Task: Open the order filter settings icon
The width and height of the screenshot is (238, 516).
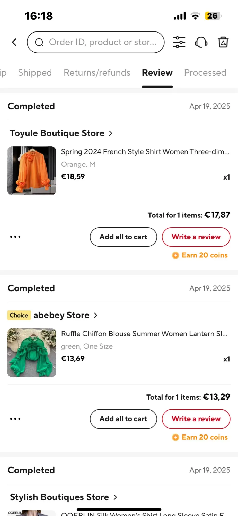Action: tap(179, 42)
